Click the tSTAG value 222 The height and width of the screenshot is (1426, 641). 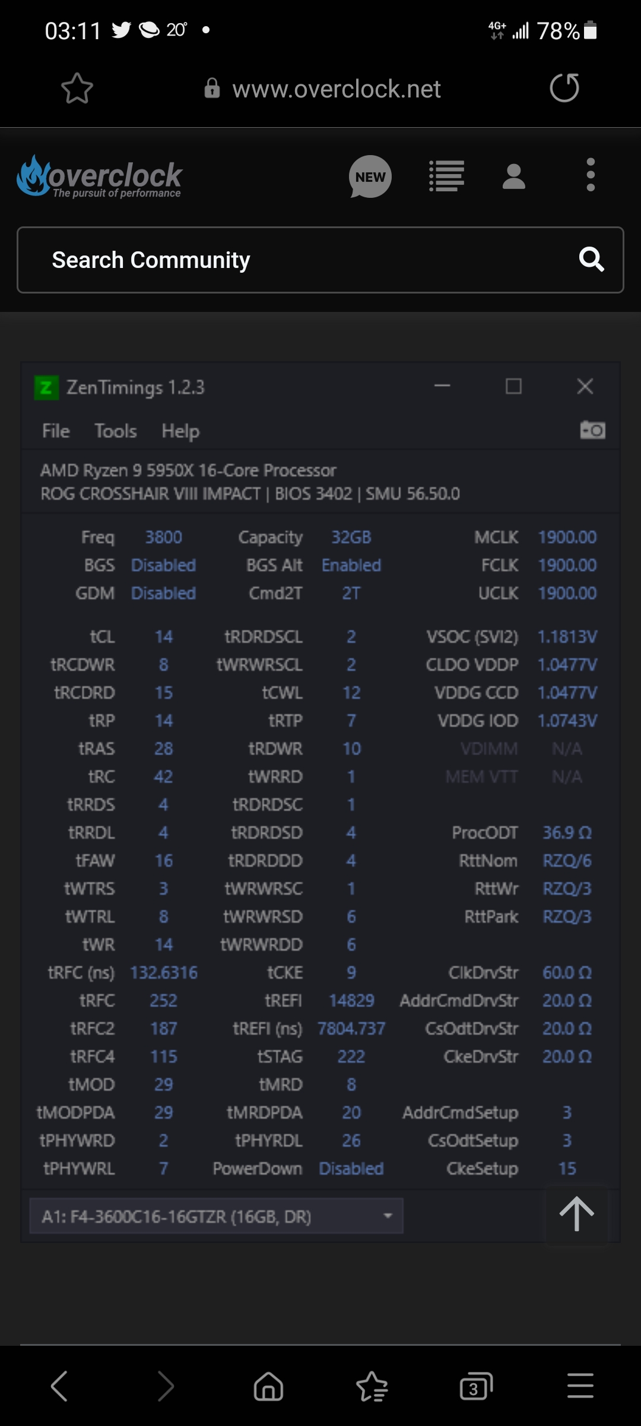click(351, 1056)
